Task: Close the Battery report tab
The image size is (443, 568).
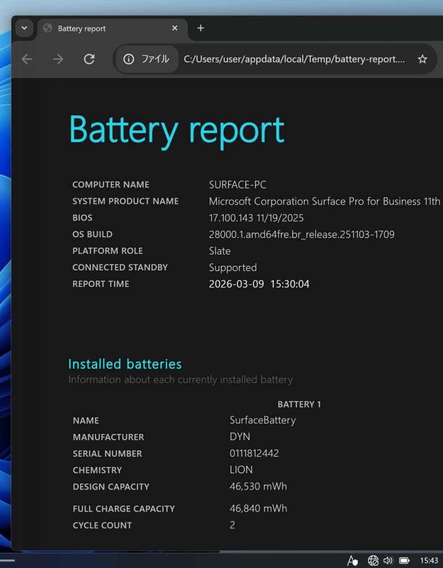Action: 174,28
